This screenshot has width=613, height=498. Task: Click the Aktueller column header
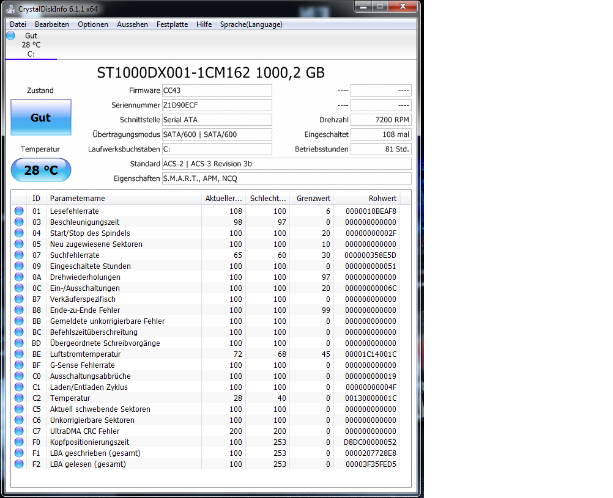click(224, 199)
